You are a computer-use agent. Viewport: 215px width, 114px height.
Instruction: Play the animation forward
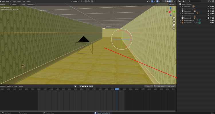87,86
